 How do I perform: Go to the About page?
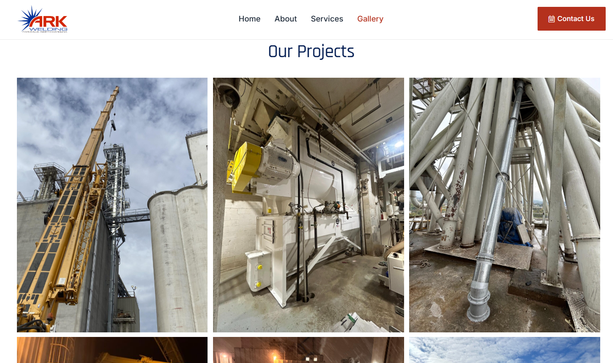tap(286, 19)
